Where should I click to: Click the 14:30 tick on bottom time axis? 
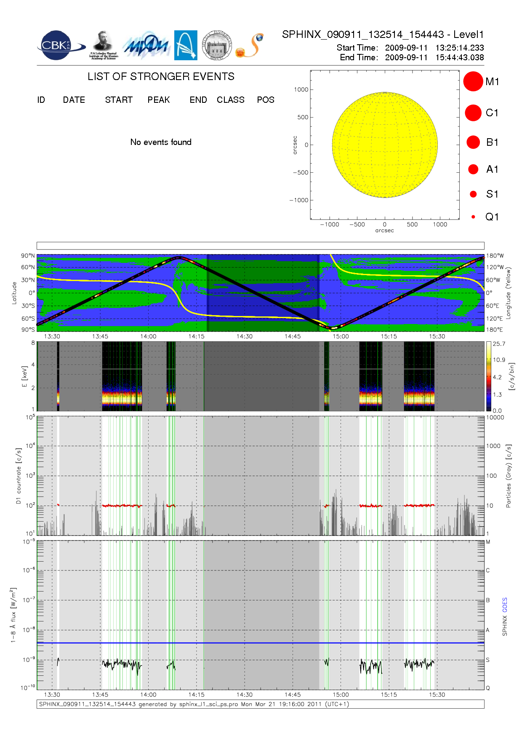(245, 695)
